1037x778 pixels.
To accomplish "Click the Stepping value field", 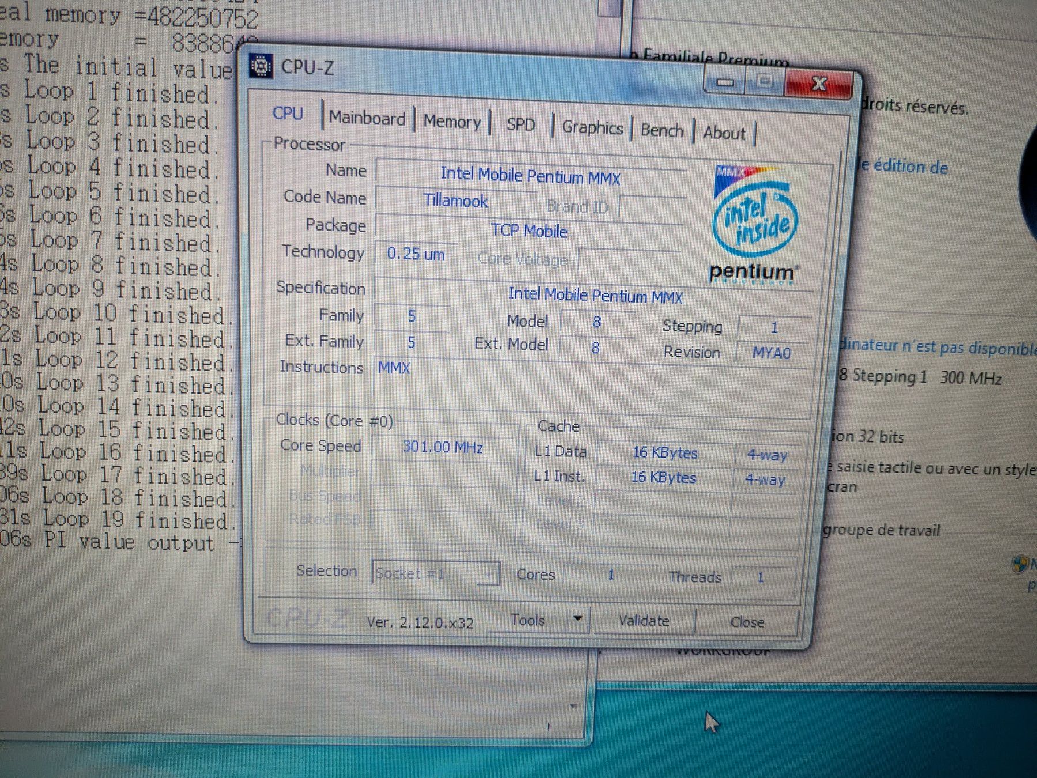I will click(774, 327).
